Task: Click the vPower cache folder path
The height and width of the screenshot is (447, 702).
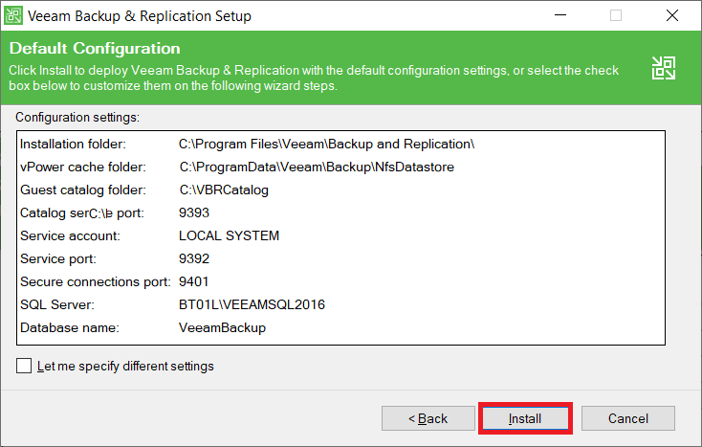Action: point(316,167)
